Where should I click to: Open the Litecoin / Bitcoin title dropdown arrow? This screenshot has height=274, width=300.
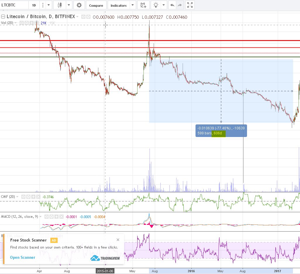(77, 17)
